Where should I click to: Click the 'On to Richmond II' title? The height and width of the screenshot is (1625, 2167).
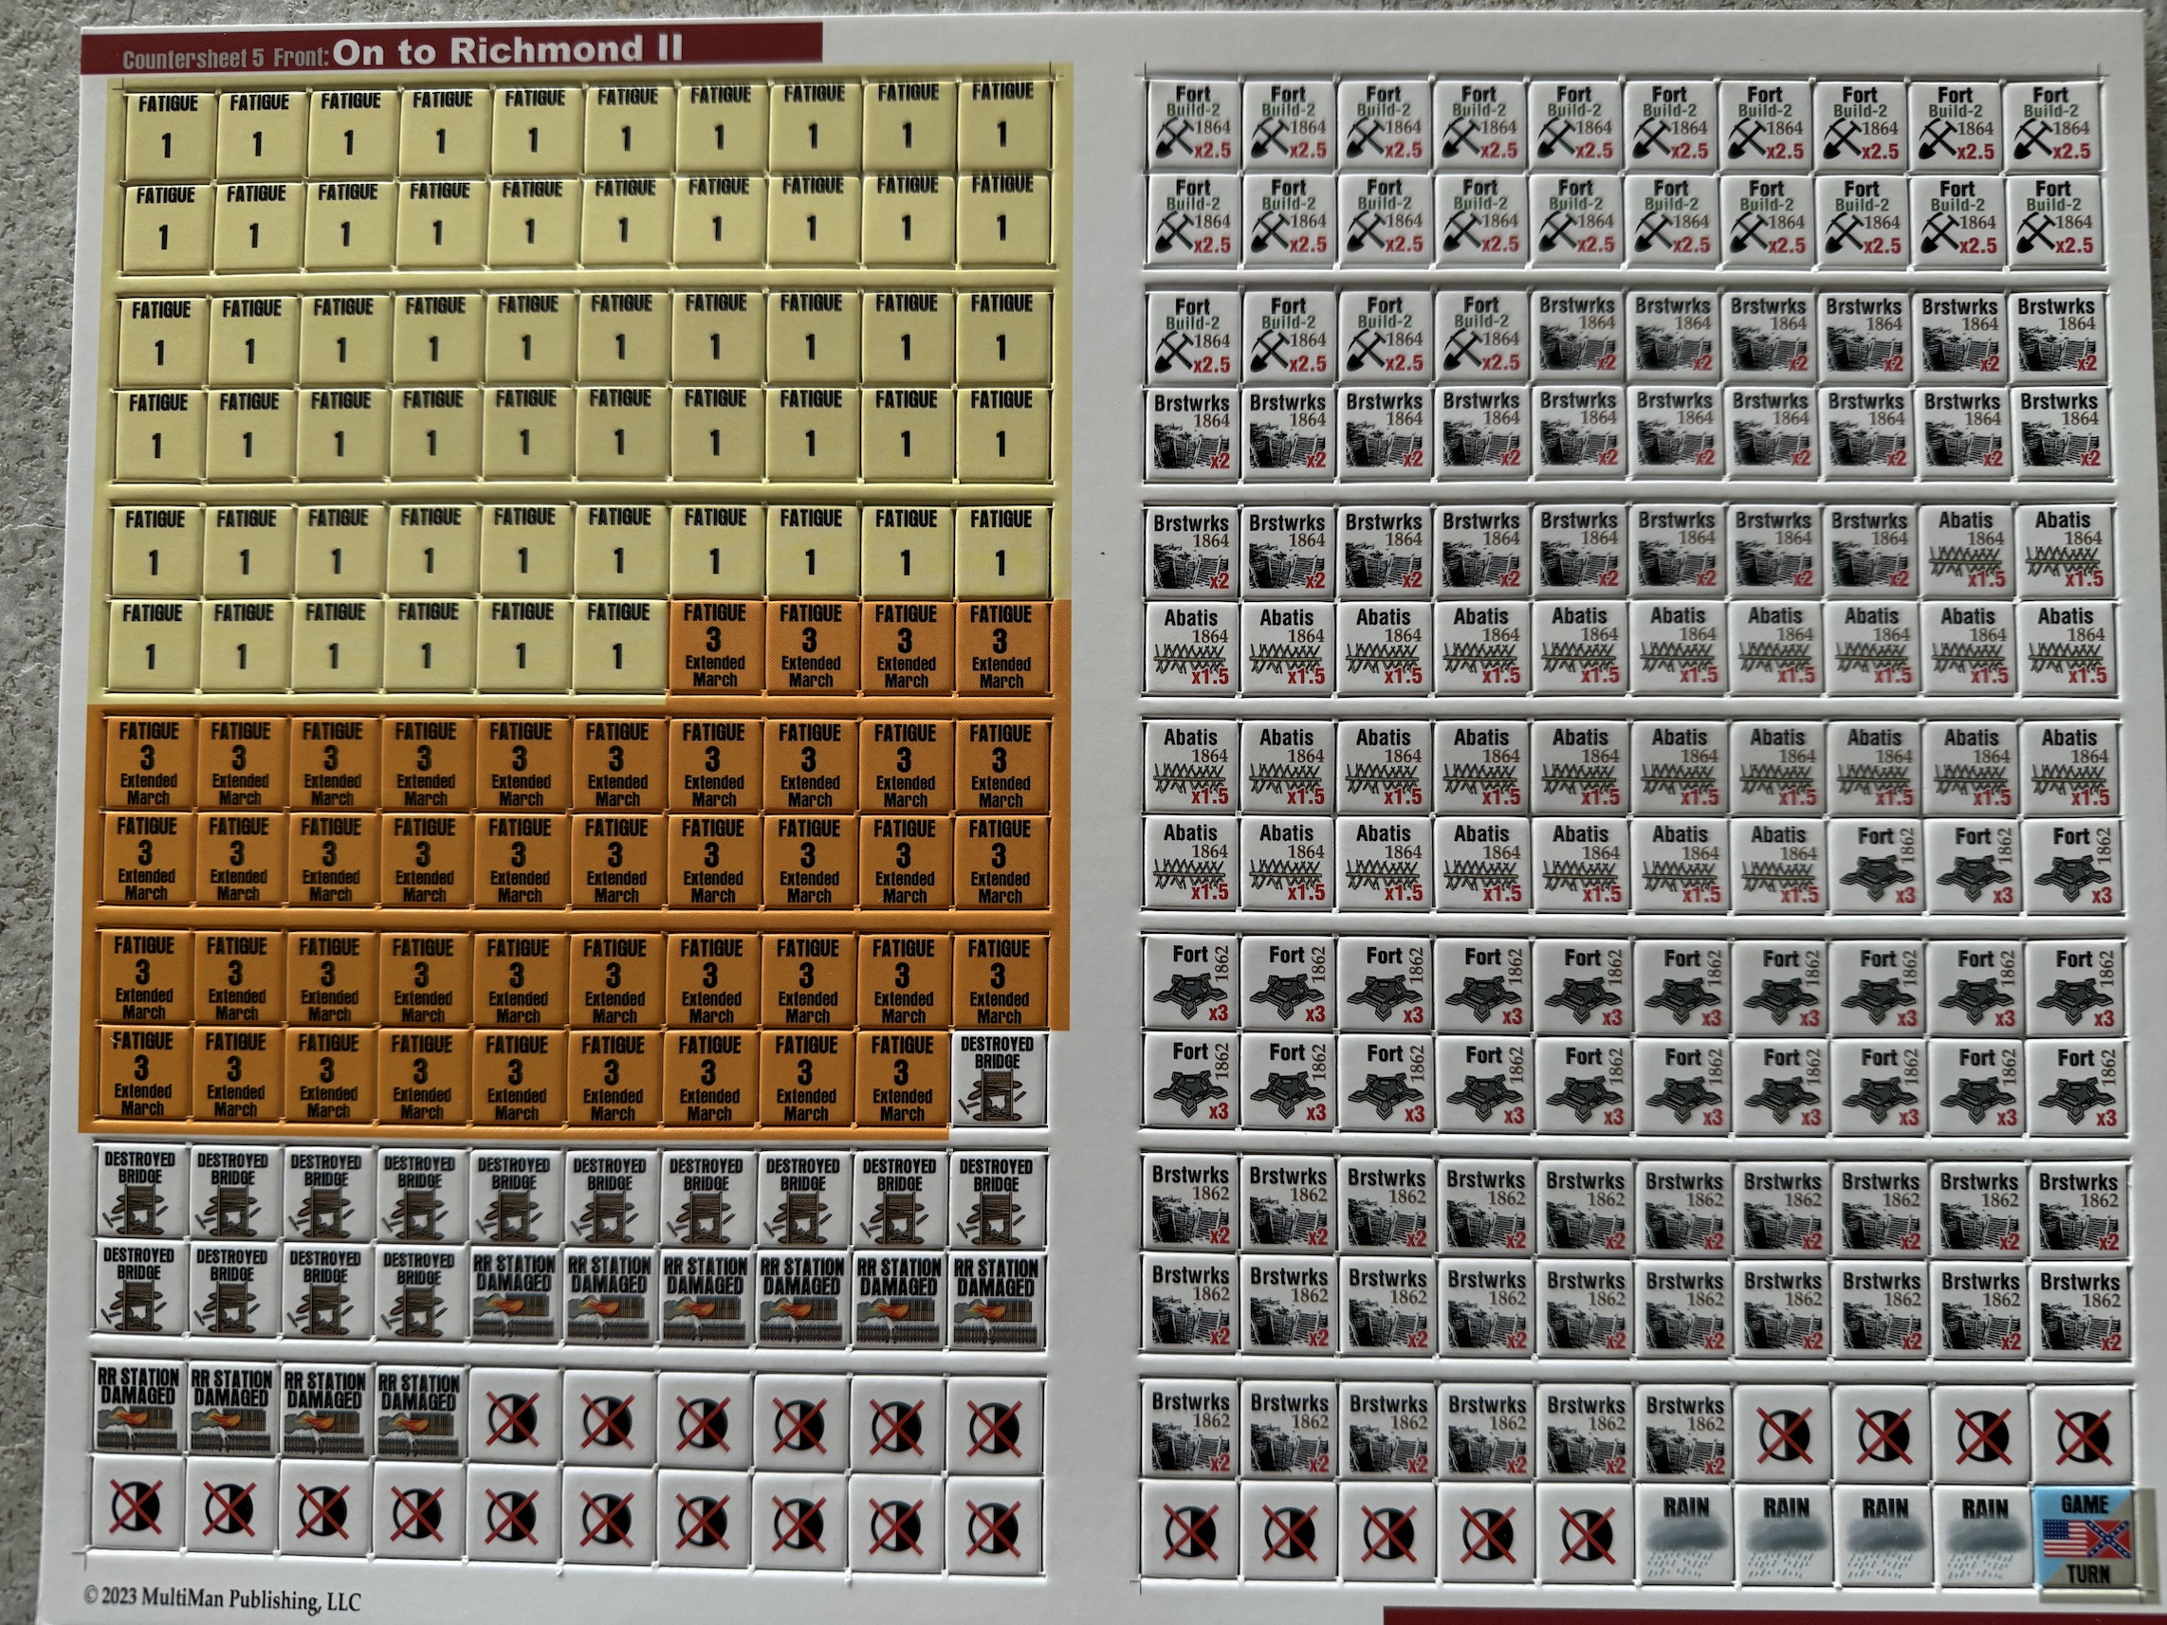[506, 50]
